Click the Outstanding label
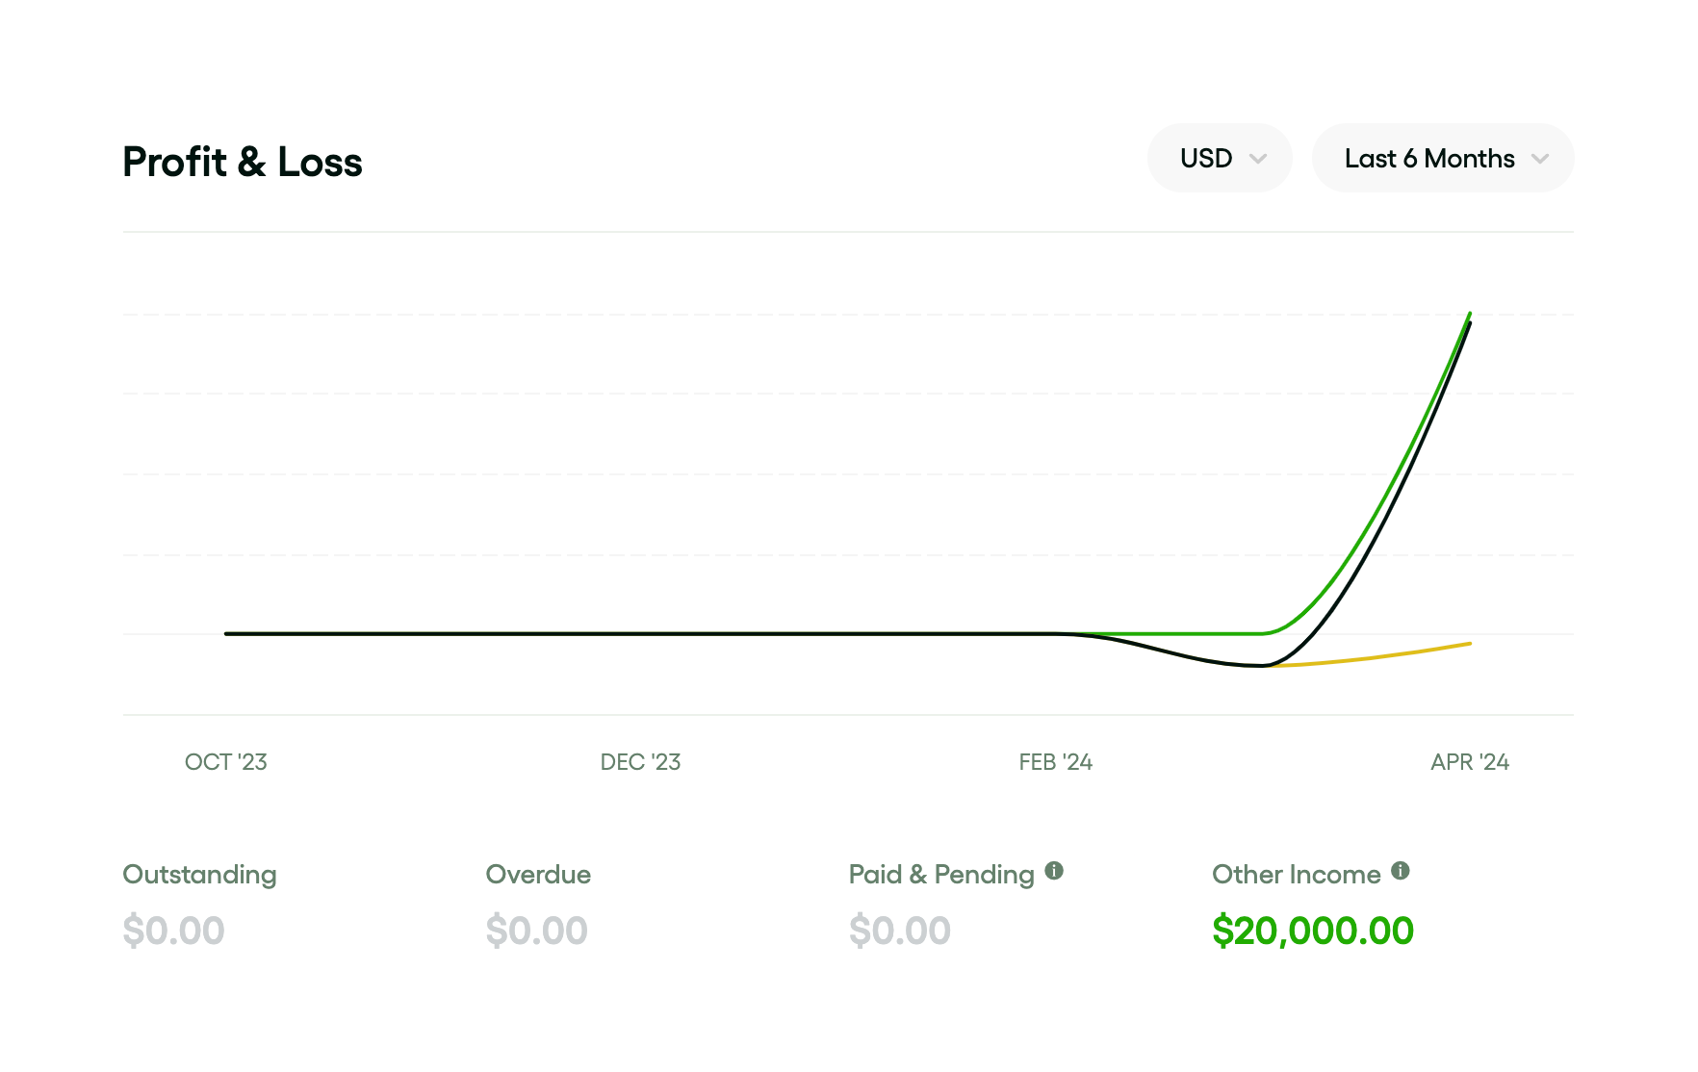The height and width of the screenshot is (1072, 1698). [199, 875]
